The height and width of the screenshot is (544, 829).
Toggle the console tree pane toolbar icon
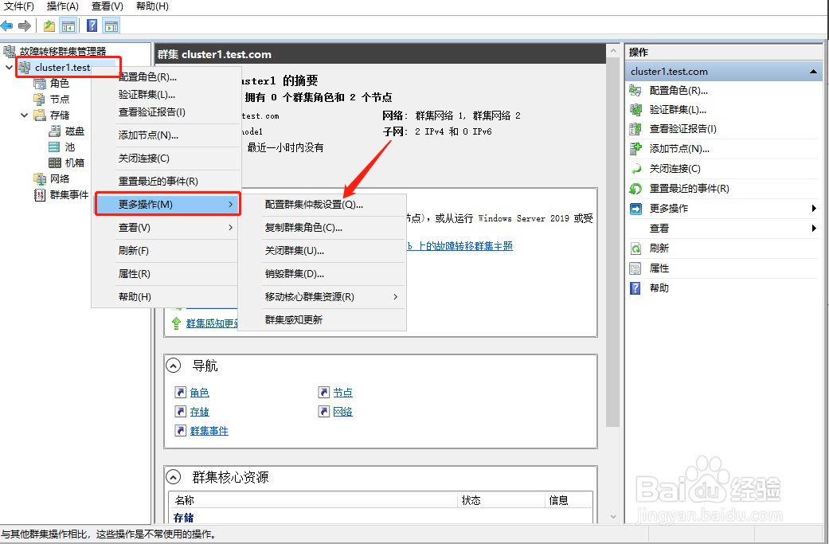tap(68, 25)
